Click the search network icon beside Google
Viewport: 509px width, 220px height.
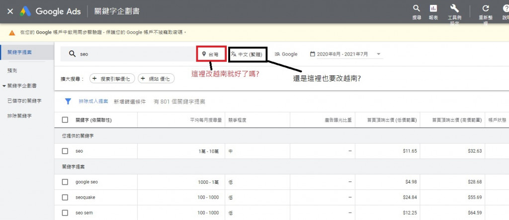(277, 54)
